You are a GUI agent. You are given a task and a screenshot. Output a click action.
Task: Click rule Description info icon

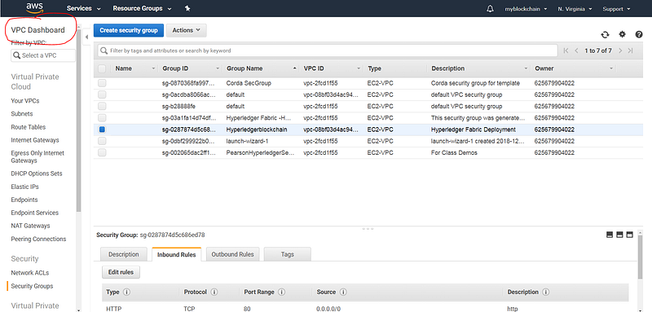(x=546, y=292)
